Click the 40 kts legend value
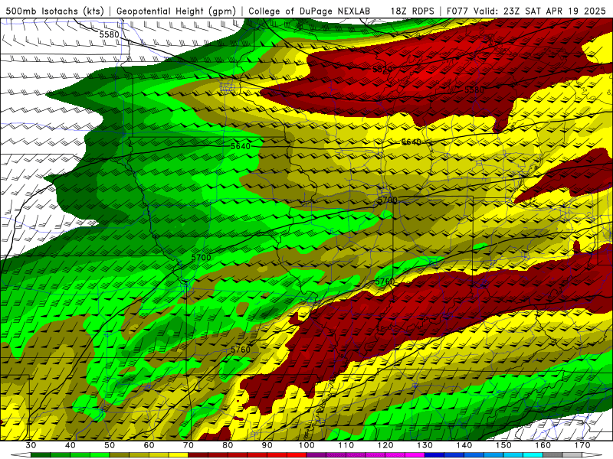Viewport: 613px width, 459px height. point(70,445)
